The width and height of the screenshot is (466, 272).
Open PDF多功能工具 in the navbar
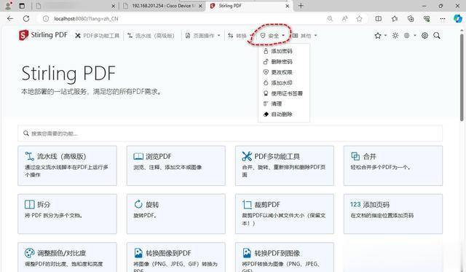tap(97, 36)
